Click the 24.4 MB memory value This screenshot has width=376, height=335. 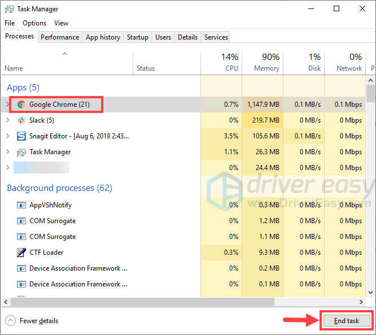point(268,167)
